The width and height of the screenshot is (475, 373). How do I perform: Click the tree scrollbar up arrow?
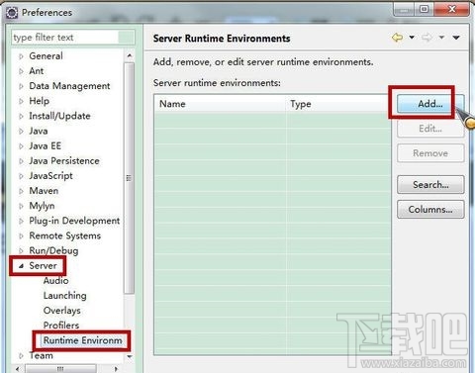pos(130,55)
